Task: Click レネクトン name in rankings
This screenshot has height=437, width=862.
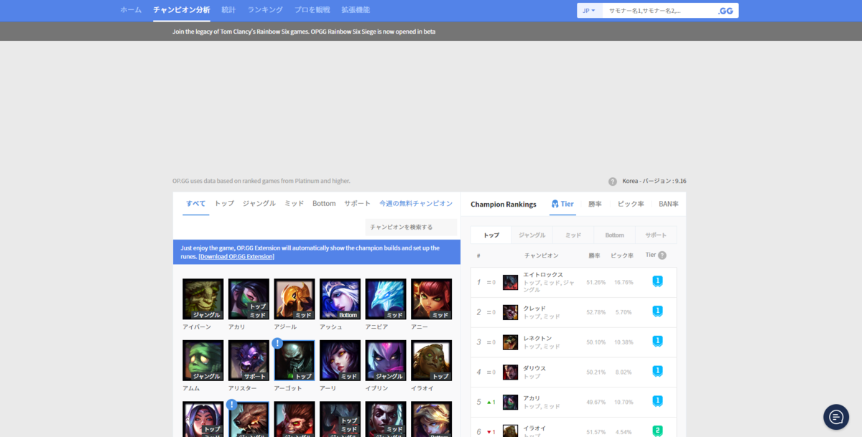Action: [537, 338]
